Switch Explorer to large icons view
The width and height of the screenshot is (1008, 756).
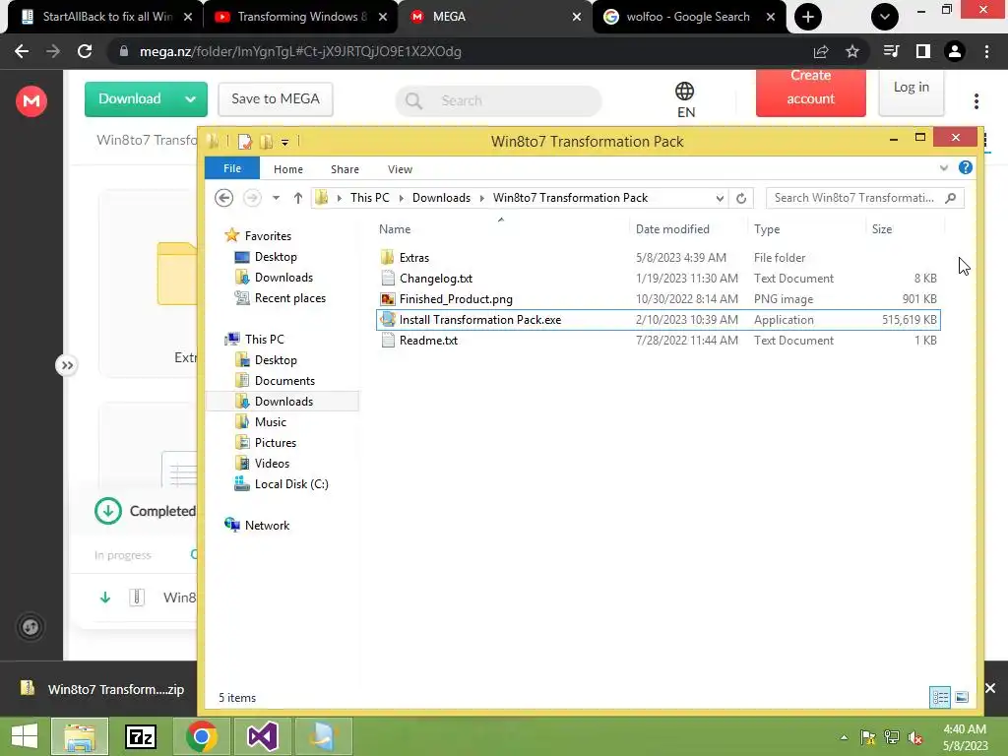[962, 698]
